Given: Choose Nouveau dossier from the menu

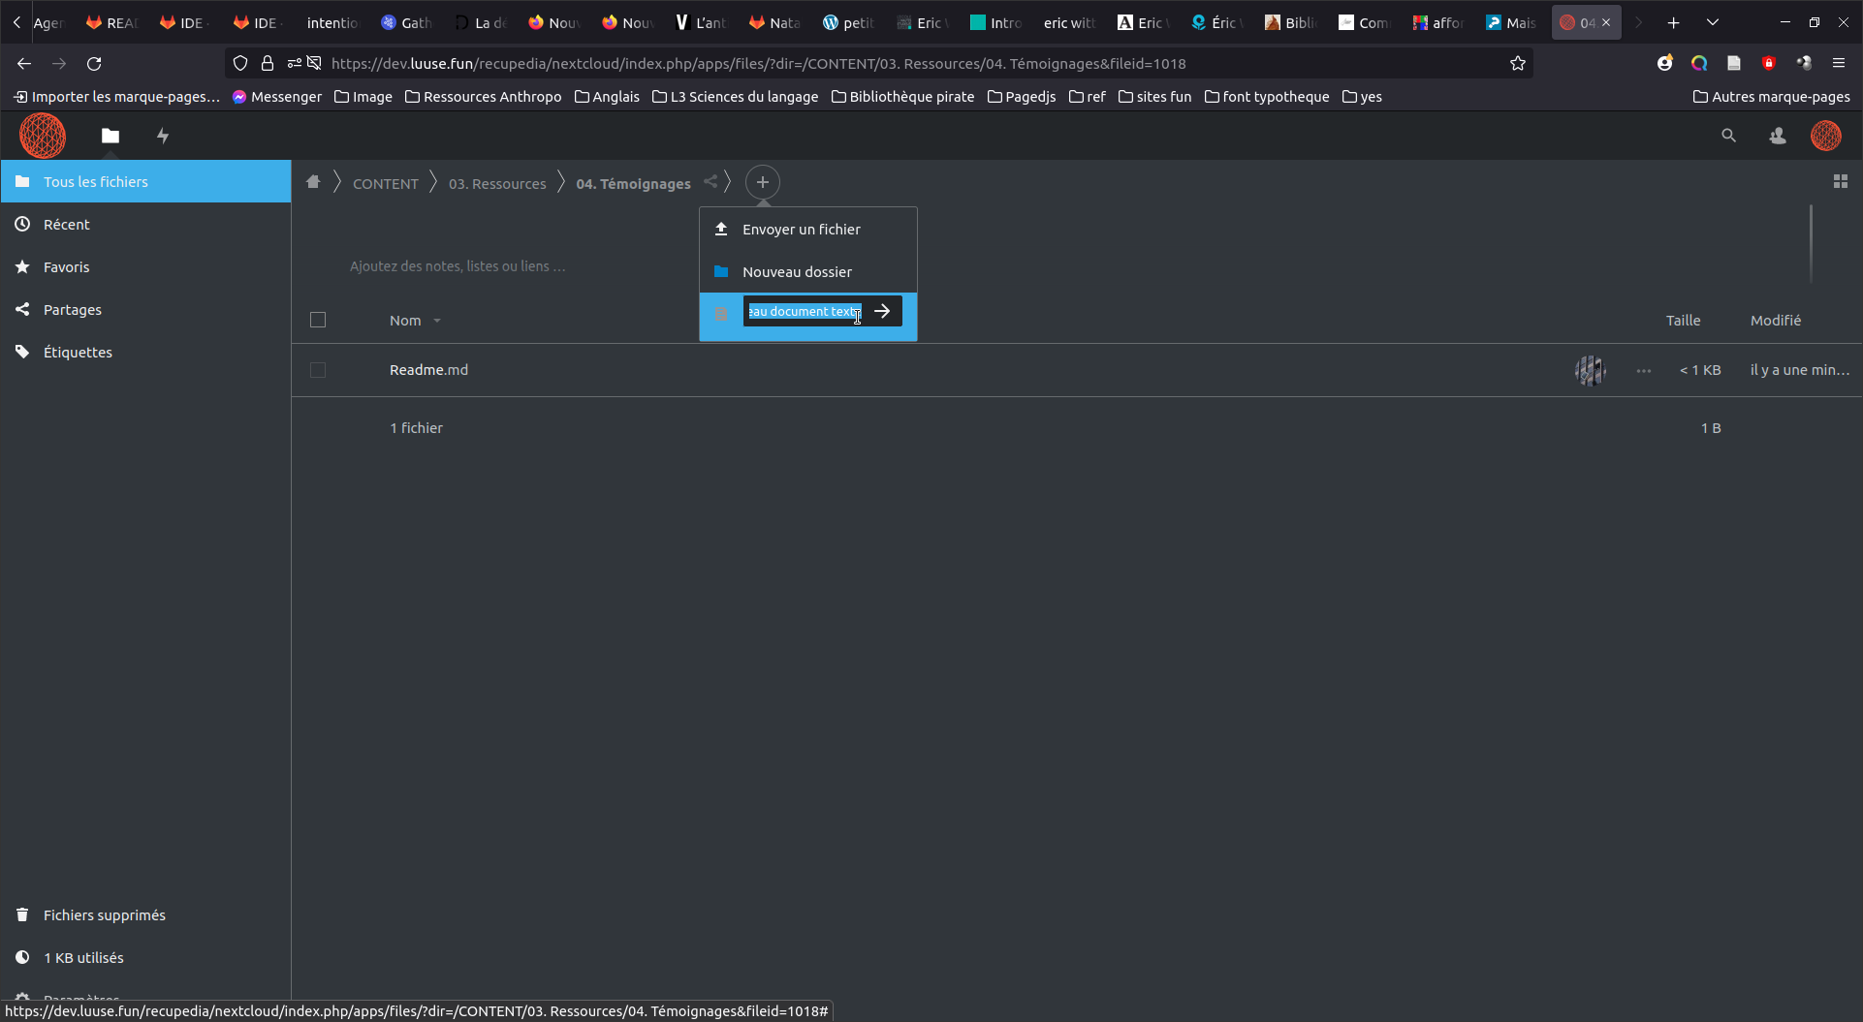Looking at the screenshot, I should 797,272.
